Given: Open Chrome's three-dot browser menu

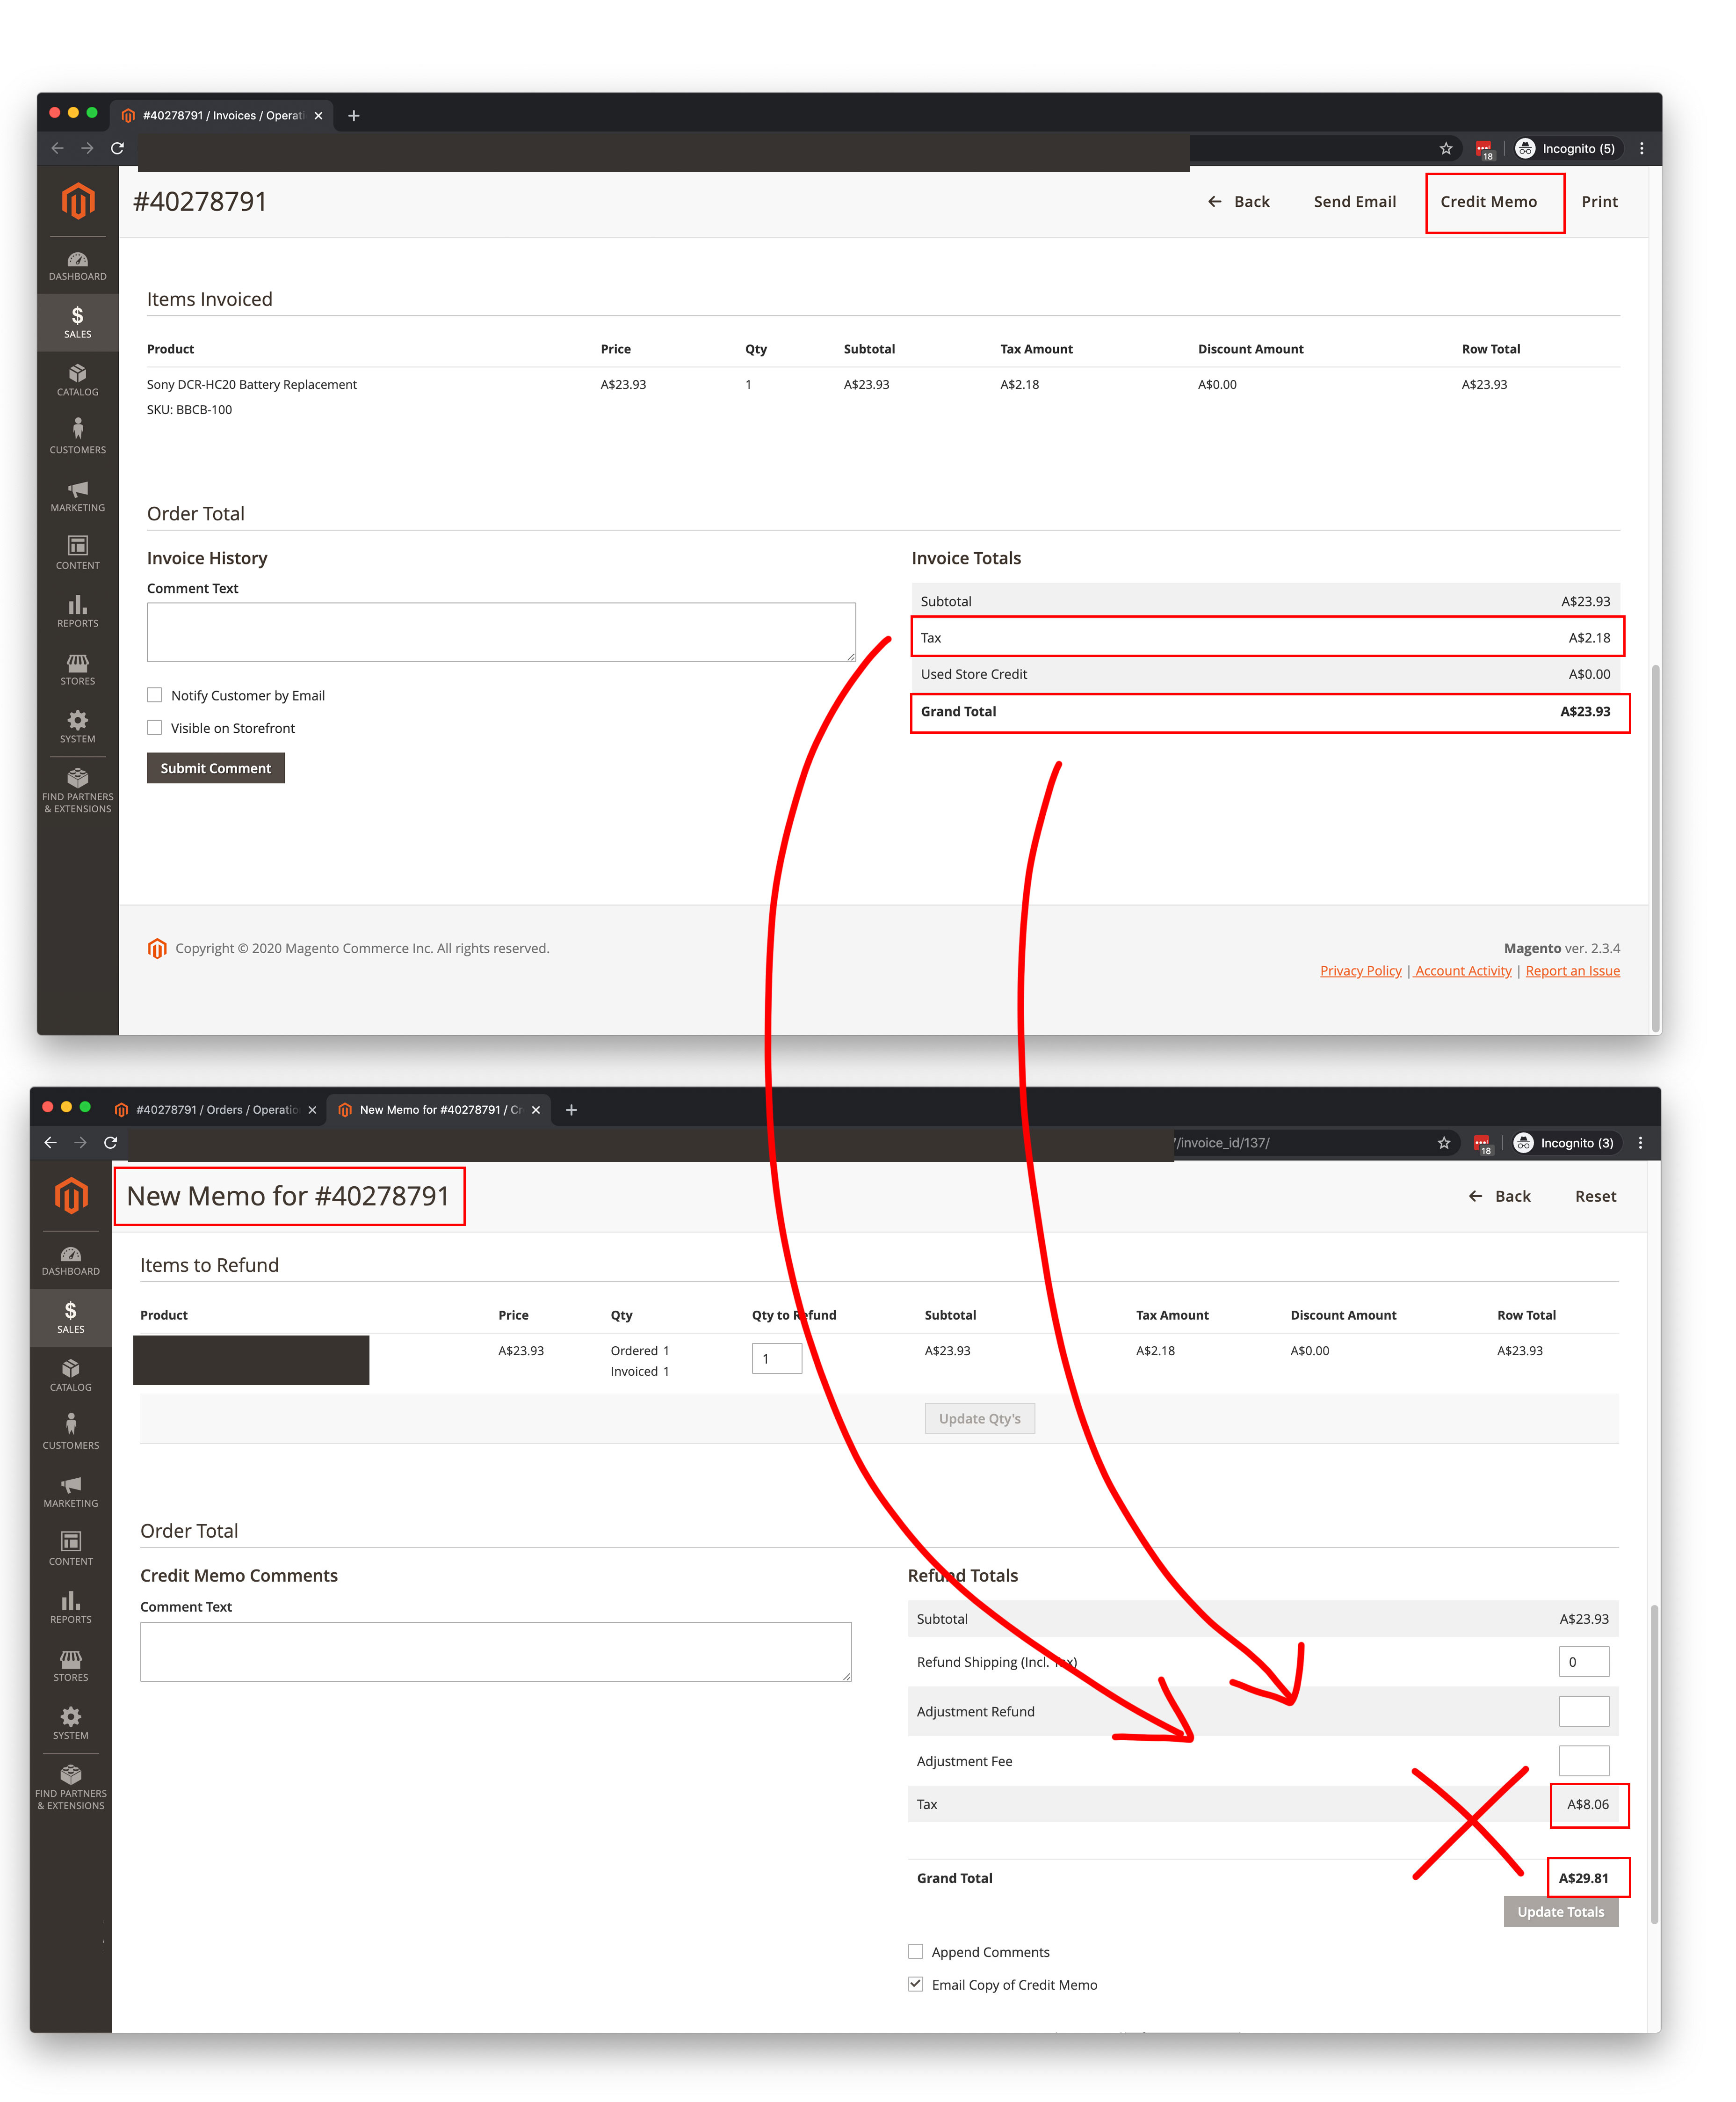Looking at the screenshot, I should click(1642, 148).
